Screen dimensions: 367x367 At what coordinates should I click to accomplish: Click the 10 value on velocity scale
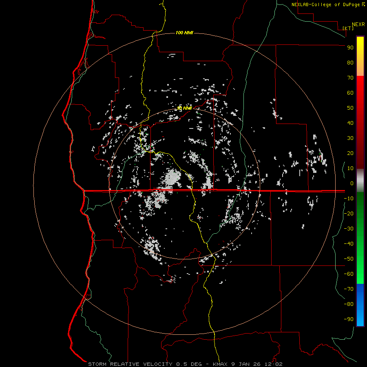350,168
